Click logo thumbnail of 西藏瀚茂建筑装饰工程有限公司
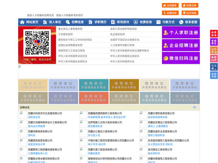Image resolution: width=218 pixels, height=163 pixels. click(x=84, y=115)
